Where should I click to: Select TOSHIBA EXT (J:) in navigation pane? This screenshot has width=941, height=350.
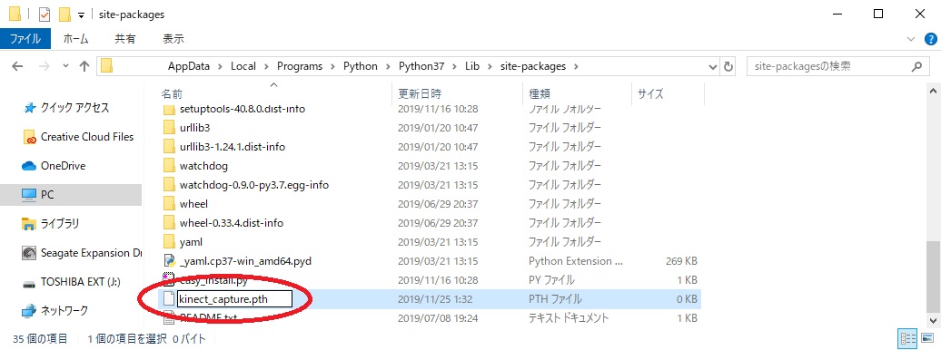81,282
